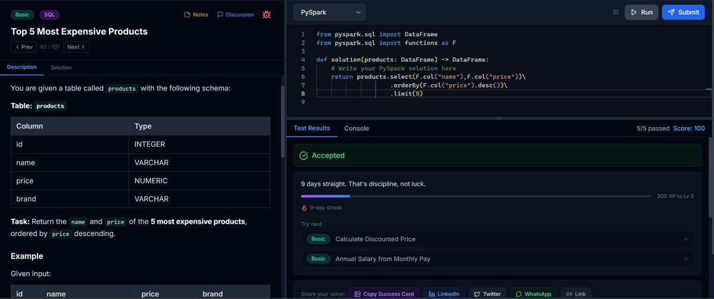The image size is (714, 299).
Task: Place cursor on code line 8 .limit(5)
Action: tap(407, 93)
